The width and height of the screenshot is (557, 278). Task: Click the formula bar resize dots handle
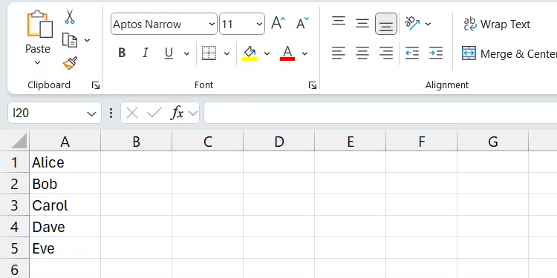click(x=111, y=113)
